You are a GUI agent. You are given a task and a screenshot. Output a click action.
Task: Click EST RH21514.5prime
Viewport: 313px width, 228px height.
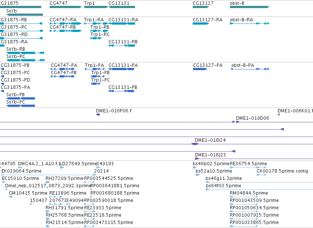(48, 226)
